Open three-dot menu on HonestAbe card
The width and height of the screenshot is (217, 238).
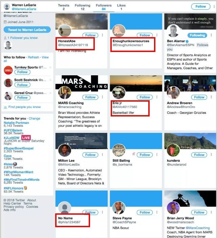click(103, 35)
